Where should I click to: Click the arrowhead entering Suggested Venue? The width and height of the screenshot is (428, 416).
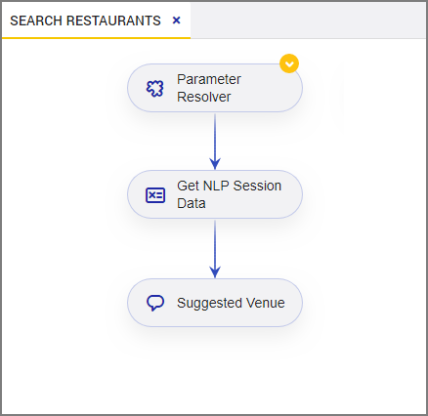[x=215, y=271]
